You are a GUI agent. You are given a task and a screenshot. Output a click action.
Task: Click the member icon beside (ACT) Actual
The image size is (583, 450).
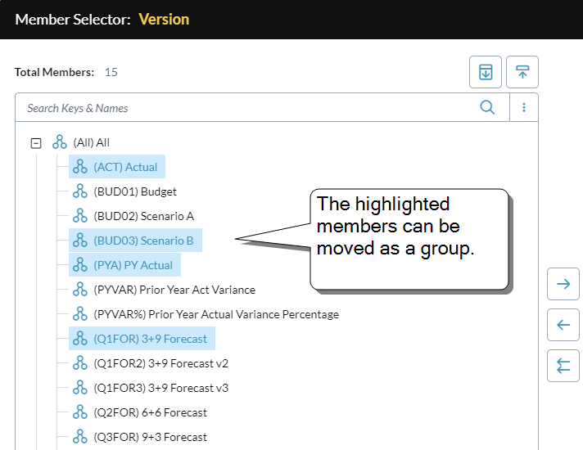80,166
